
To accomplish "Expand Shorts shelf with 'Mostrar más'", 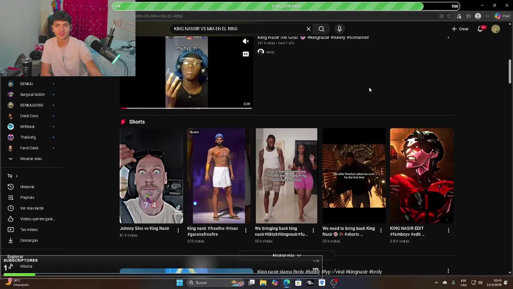I will pos(287,255).
